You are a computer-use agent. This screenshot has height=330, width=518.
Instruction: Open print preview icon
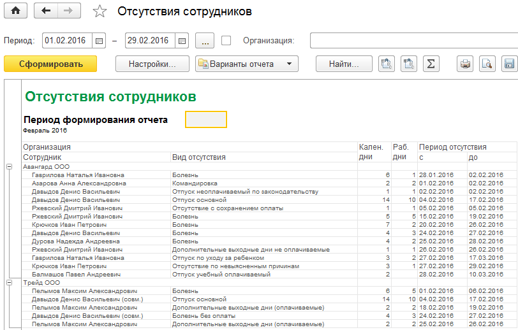pos(487,64)
